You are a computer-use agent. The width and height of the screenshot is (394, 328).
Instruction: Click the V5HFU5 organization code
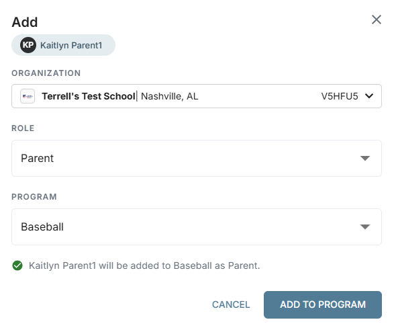(x=340, y=96)
